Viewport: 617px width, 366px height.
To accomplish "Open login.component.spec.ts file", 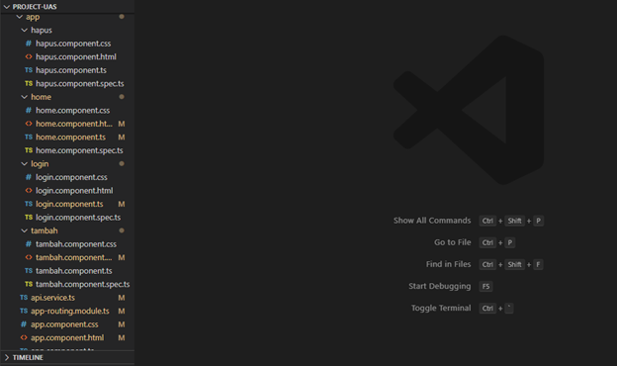I will click(x=78, y=218).
